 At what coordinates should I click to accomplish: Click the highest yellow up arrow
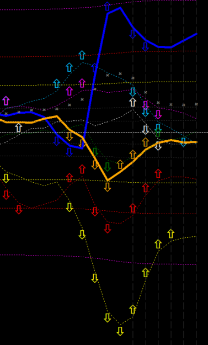[171, 233]
